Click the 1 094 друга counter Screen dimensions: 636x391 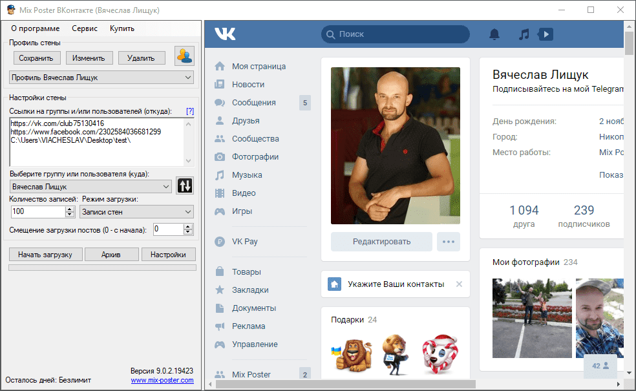pyautogui.click(x=524, y=217)
